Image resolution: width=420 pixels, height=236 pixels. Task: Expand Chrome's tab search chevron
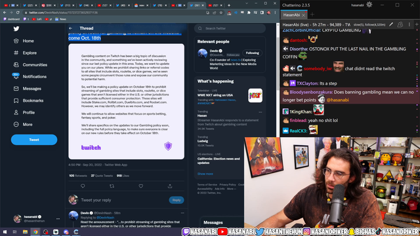(x=247, y=3)
